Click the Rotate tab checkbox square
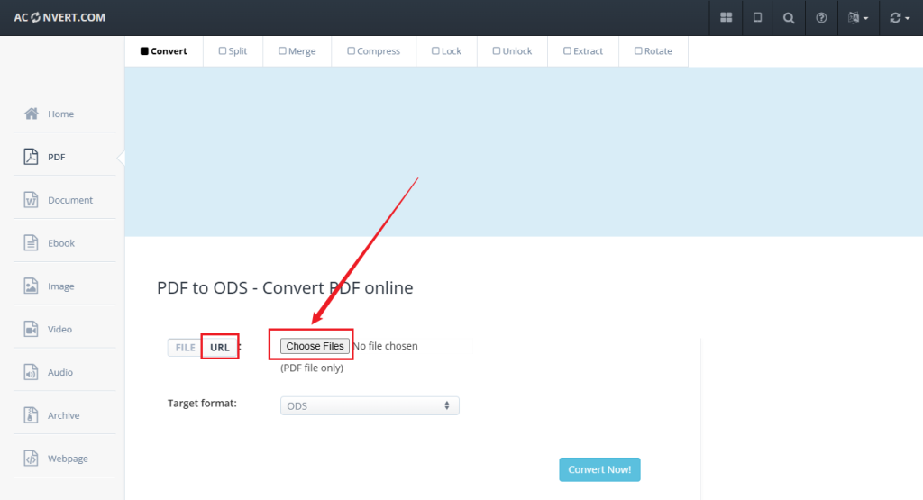Image resolution: width=923 pixels, height=500 pixels. click(638, 51)
